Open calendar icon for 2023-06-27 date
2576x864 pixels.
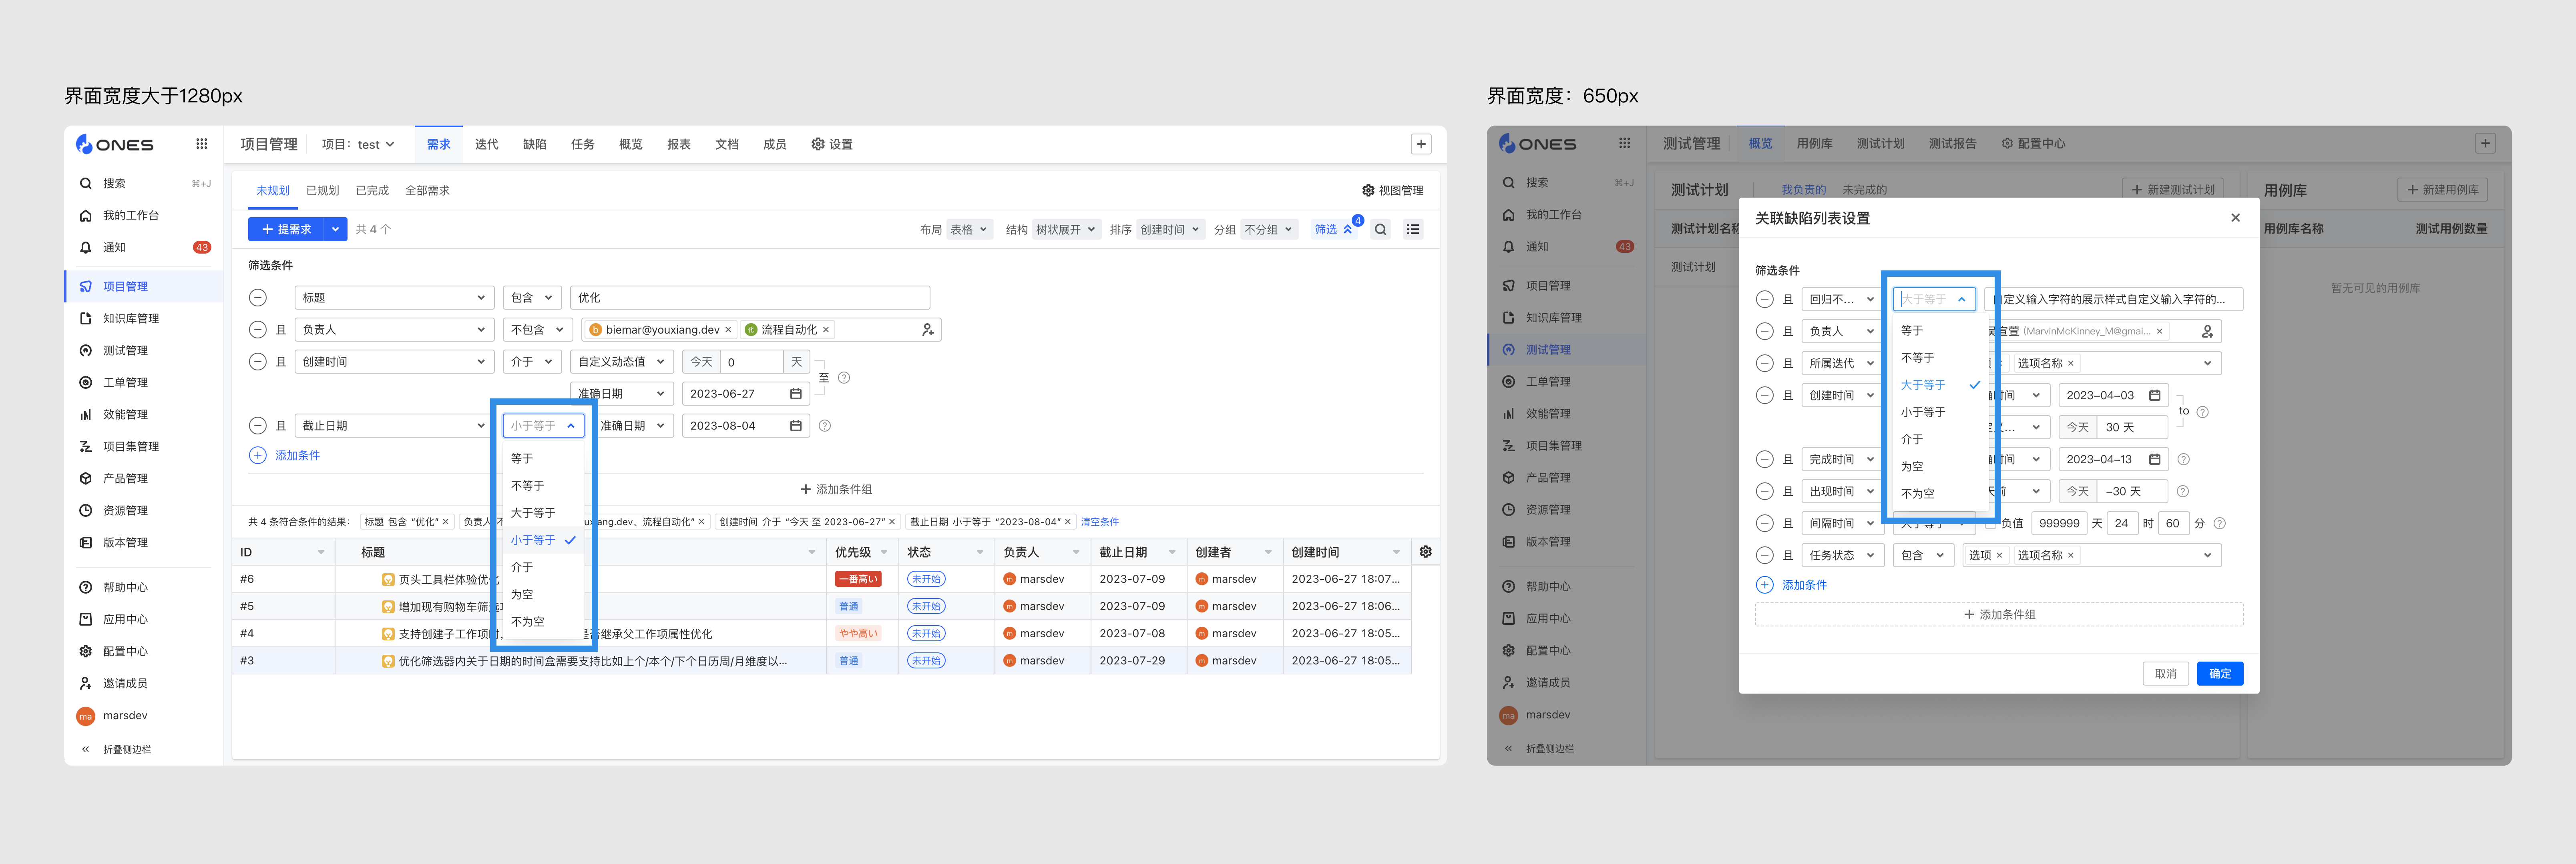(x=796, y=394)
